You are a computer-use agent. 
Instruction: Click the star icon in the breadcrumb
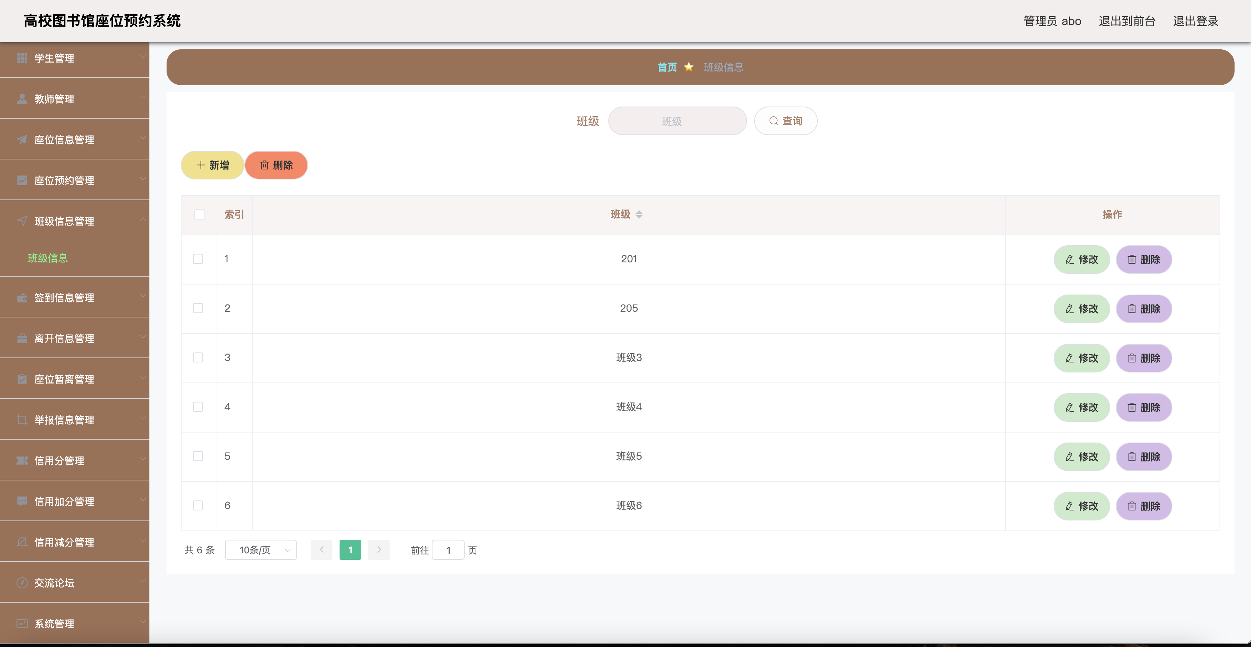tap(689, 67)
